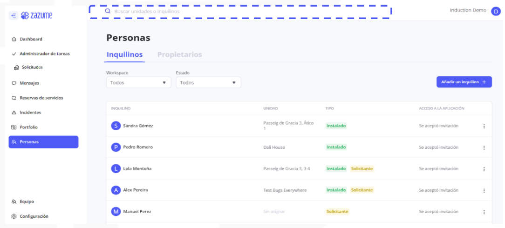Click the Configuración gear icon
This screenshot has height=228, width=505.
(14, 216)
